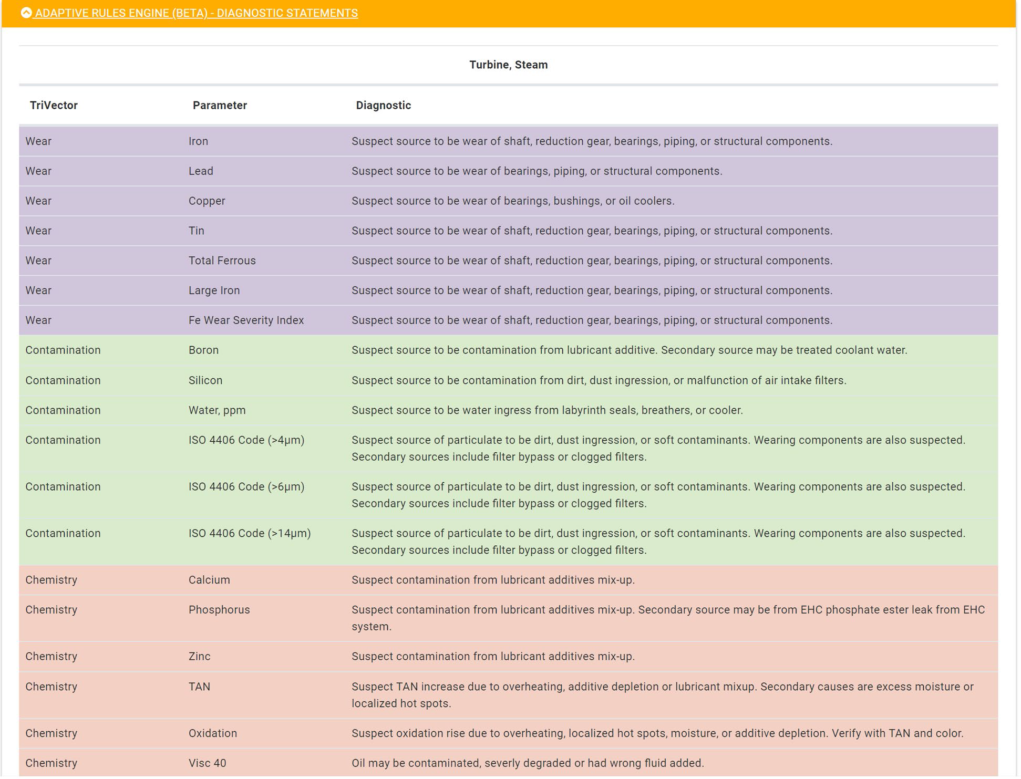Click the Boron contamination row
The width and height of the screenshot is (1021, 779).
[203, 350]
